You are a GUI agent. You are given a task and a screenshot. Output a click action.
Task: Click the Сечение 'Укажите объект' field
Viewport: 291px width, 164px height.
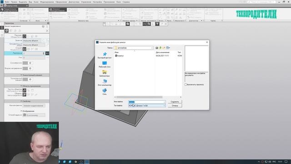click(x=32, y=41)
